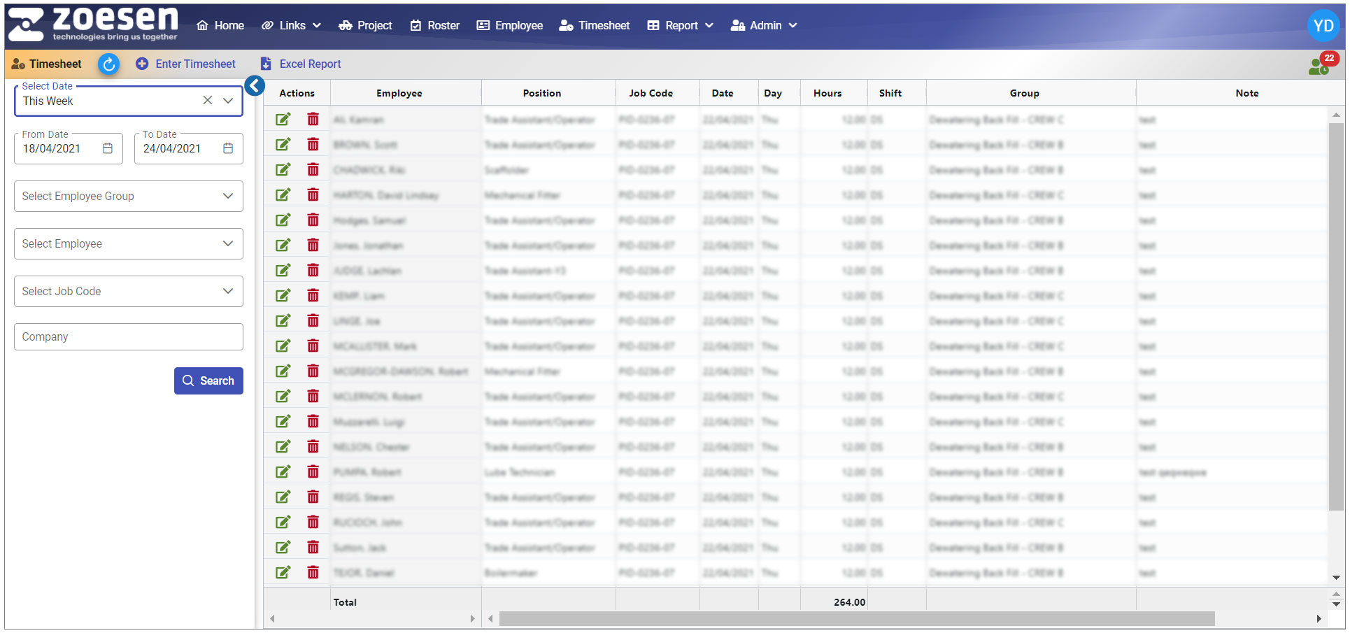The image size is (1350, 633).
Task: Click the delete trash icon in the first row
Action: coord(313,120)
